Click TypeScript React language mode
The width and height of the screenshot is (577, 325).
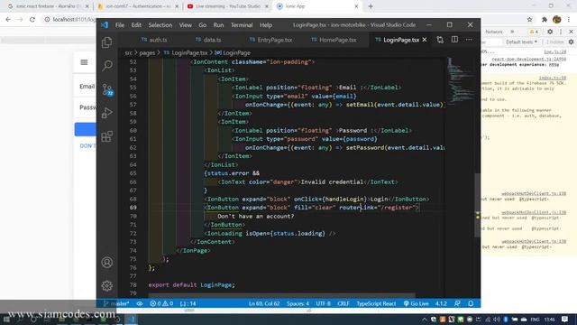pos(376,303)
